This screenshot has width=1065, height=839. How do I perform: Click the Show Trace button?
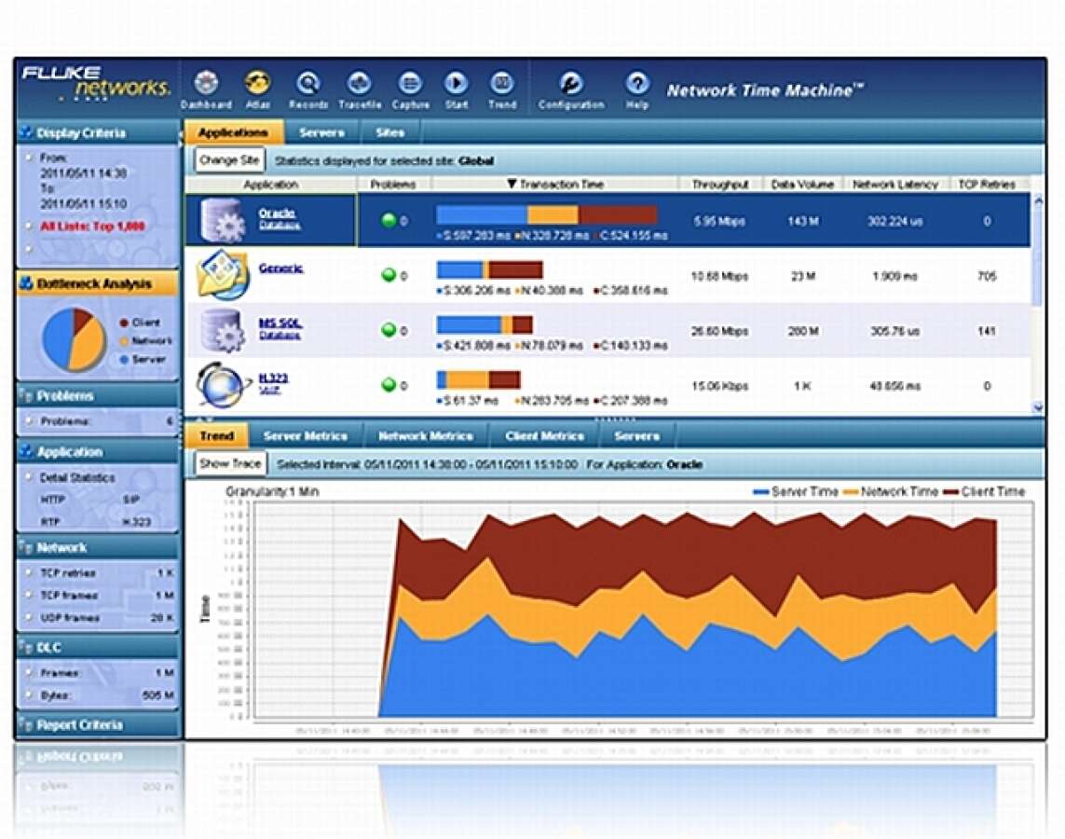pyautogui.click(x=230, y=464)
